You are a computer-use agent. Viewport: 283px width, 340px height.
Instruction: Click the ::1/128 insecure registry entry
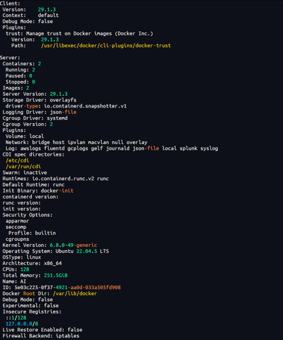(x=16, y=318)
